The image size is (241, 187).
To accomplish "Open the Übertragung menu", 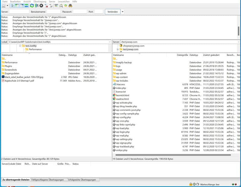I will coord(40,2).
